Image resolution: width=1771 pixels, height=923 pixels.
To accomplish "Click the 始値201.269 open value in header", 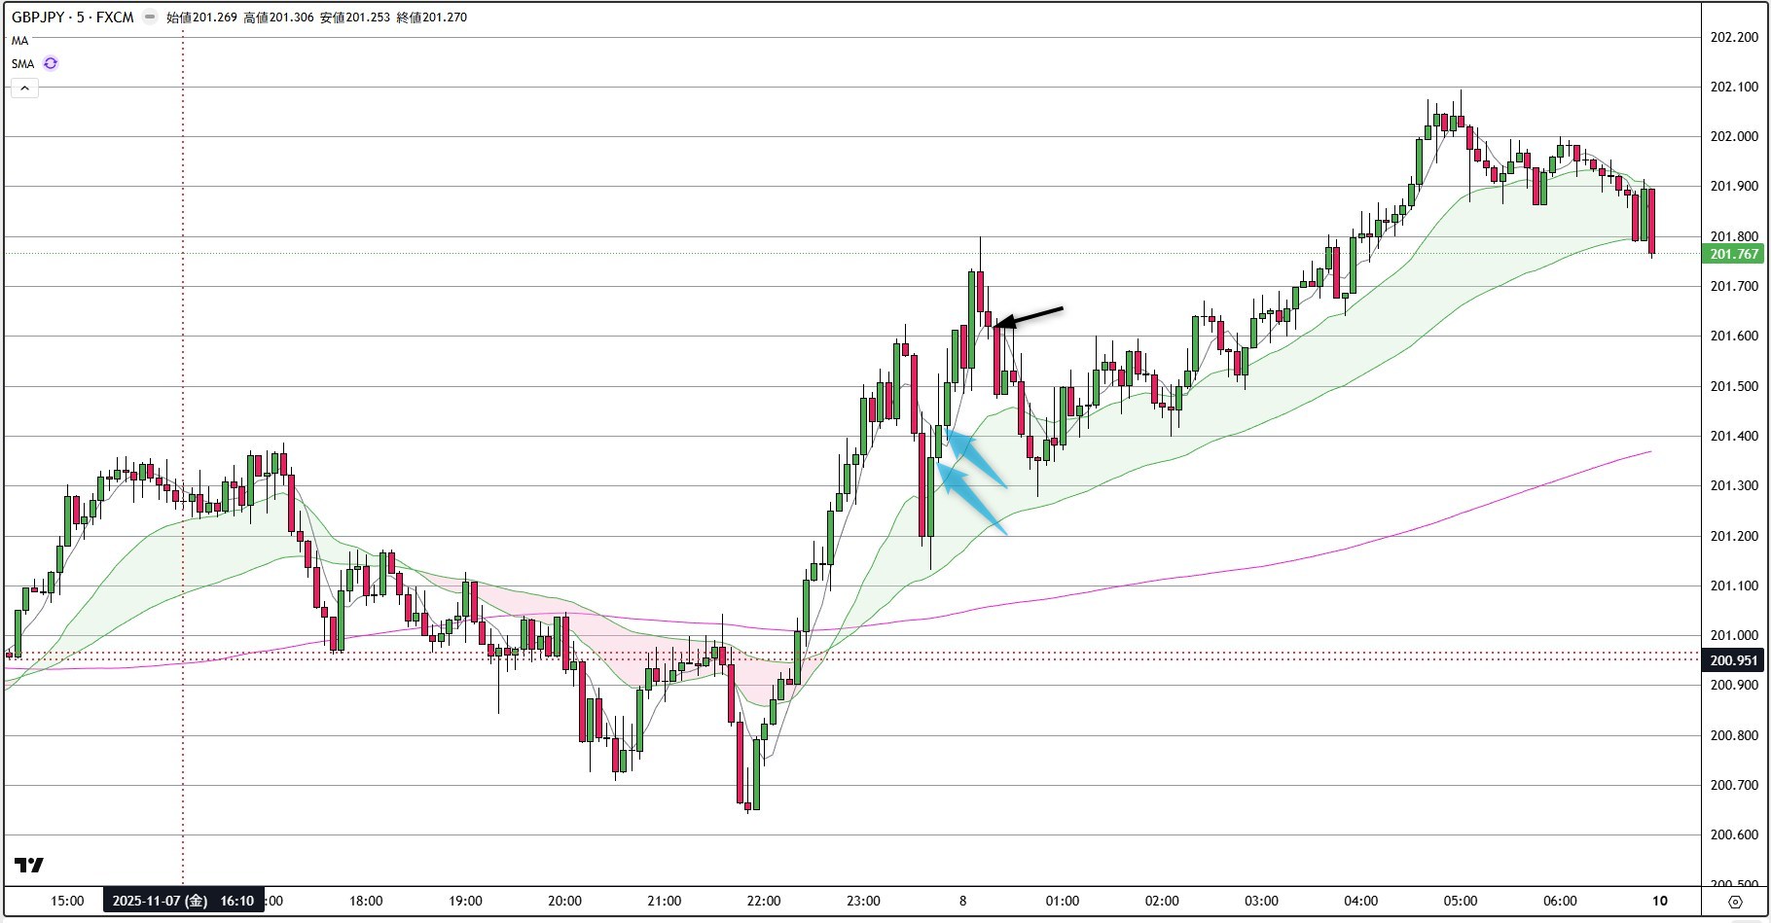I will click(x=201, y=17).
